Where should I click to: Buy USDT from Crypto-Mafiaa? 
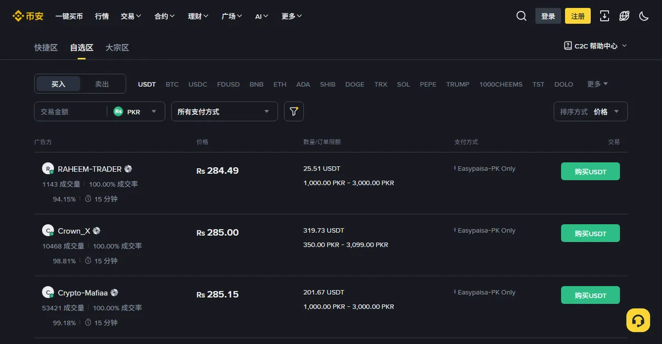(590, 295)
